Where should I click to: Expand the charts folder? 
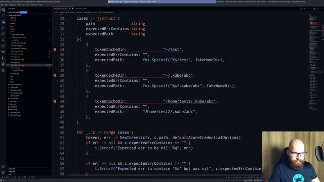[13, 29]
